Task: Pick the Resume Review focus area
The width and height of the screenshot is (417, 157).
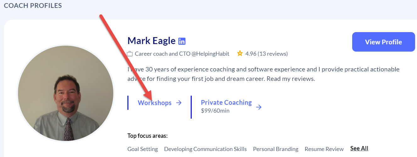Action: (x=324, y=149)
